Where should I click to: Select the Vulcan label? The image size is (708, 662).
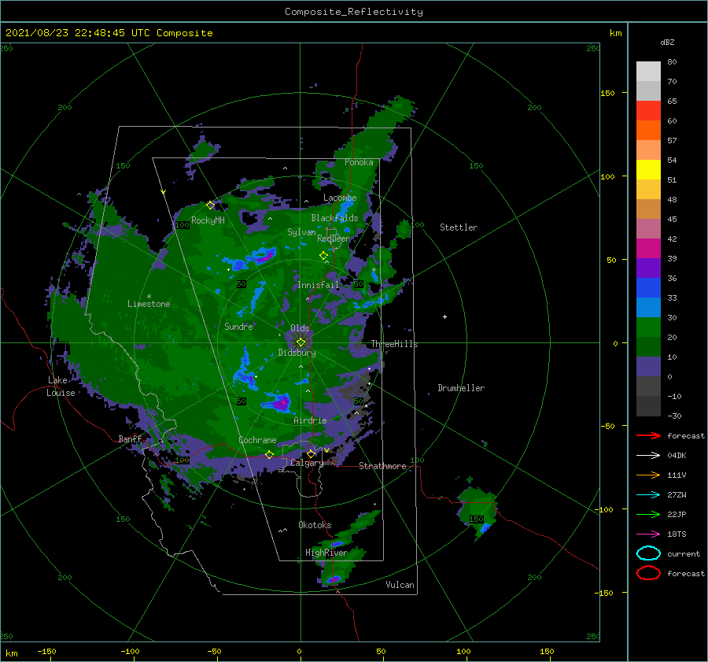click(400, 585)
